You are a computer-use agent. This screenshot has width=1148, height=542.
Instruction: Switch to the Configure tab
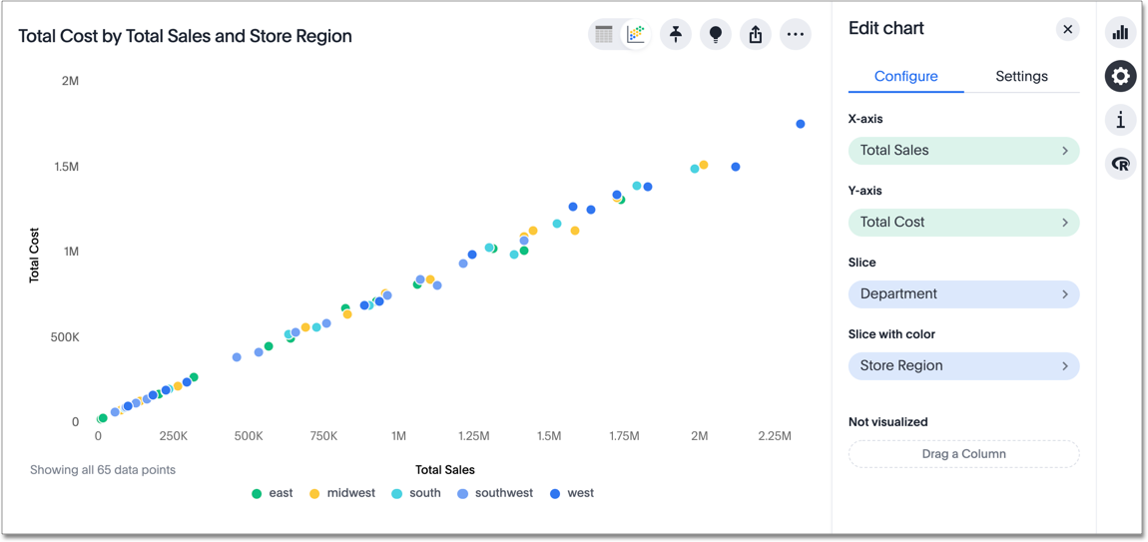point(905,77)
